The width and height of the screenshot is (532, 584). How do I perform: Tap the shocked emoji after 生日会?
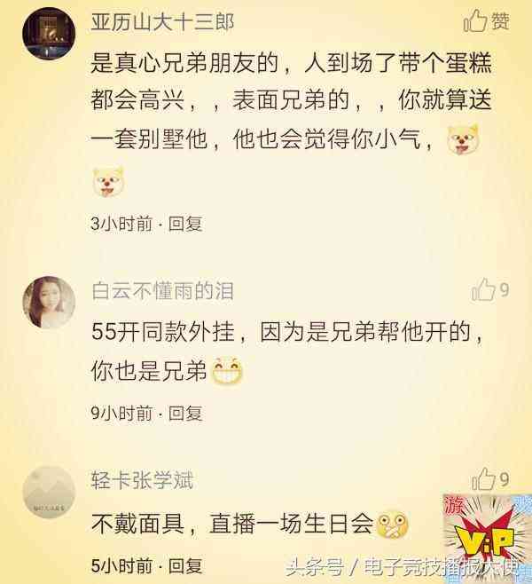click(x=393, y=525)
